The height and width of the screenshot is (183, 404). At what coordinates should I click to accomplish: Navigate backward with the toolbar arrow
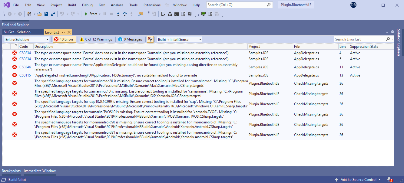coord(10,14)
